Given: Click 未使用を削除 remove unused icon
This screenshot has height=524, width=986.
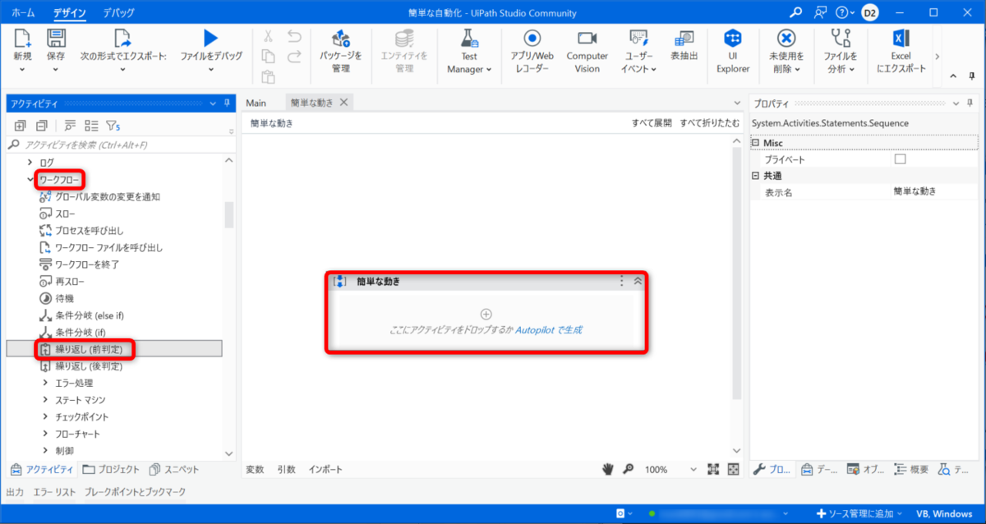Looking at the screenshot, I should pyautogui.click(x=786, y=38).
